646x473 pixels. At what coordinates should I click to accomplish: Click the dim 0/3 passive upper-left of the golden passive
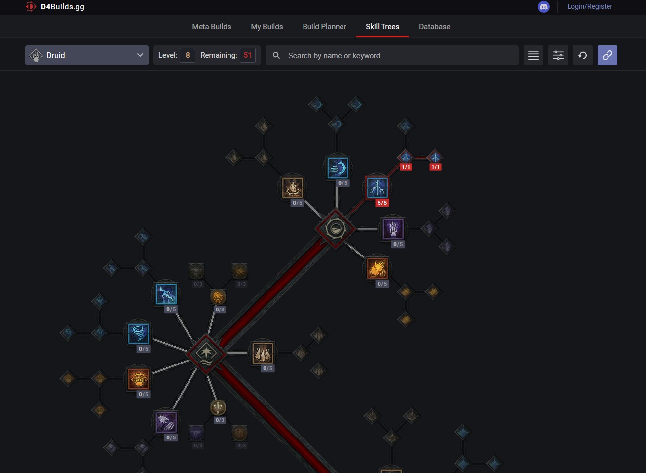click(196, 271)
